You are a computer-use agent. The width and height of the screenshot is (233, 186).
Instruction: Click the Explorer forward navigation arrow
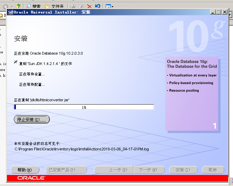click(x=6, y=7)
